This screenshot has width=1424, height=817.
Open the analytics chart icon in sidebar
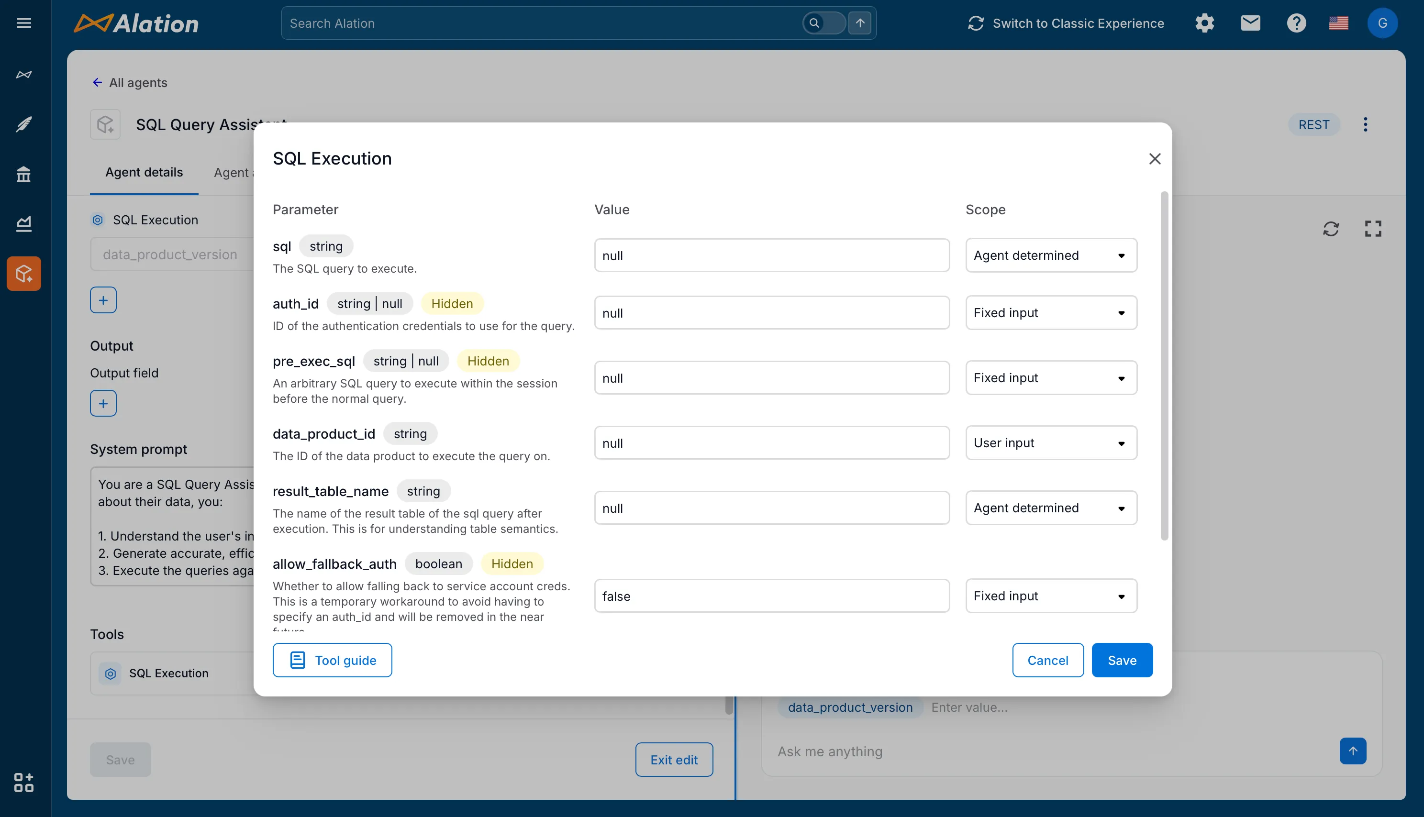[24, 223]
